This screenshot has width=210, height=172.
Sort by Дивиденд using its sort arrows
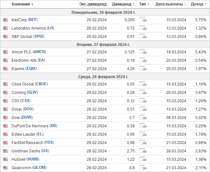coord(134,4)
